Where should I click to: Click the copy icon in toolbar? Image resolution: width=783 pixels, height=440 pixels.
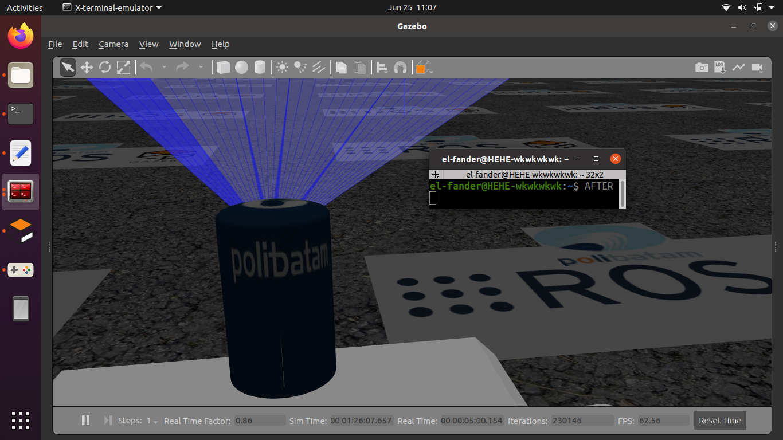(x=341, y=68)
